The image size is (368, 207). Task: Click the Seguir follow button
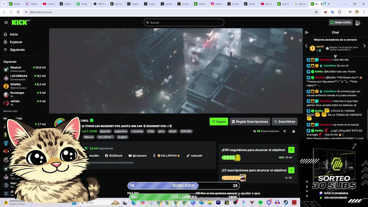pos(219,122)
